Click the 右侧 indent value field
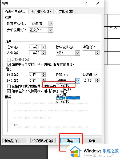 tap(35, 53)
